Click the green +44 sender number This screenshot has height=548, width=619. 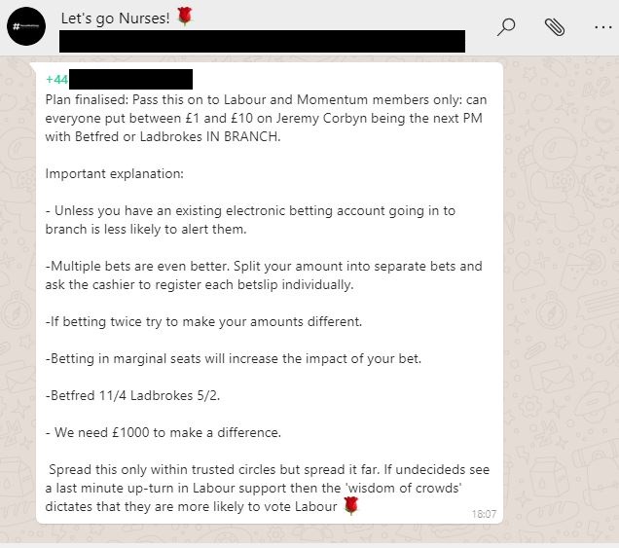coord(56,79)
